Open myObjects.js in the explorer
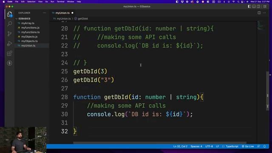The image size is (272, 153). point(29,37)
